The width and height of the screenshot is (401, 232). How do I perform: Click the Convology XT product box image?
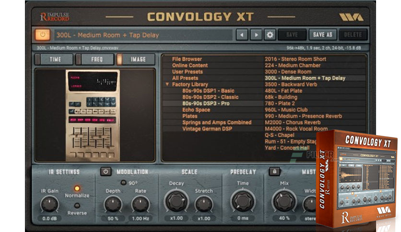(357, 179)
